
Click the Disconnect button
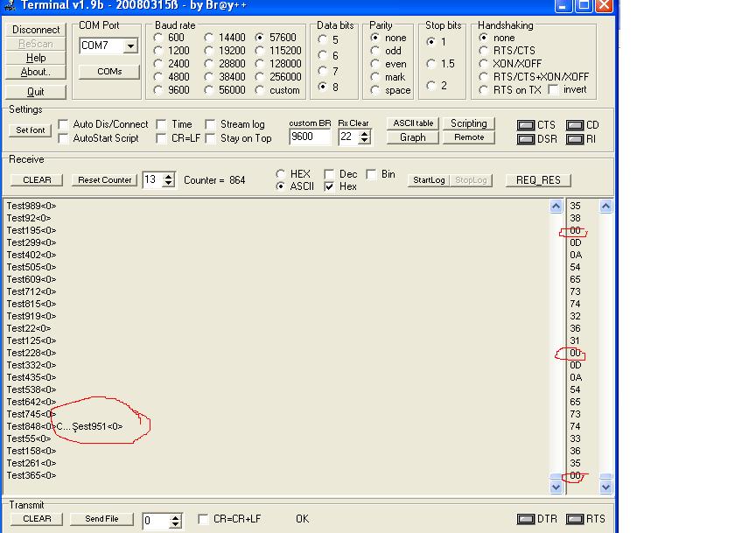coord(36,30)
